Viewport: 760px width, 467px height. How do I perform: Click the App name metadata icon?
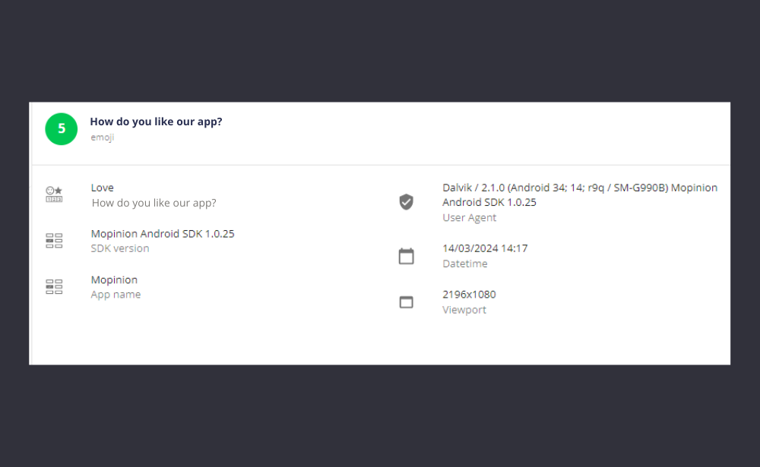[x=54, y=286]
